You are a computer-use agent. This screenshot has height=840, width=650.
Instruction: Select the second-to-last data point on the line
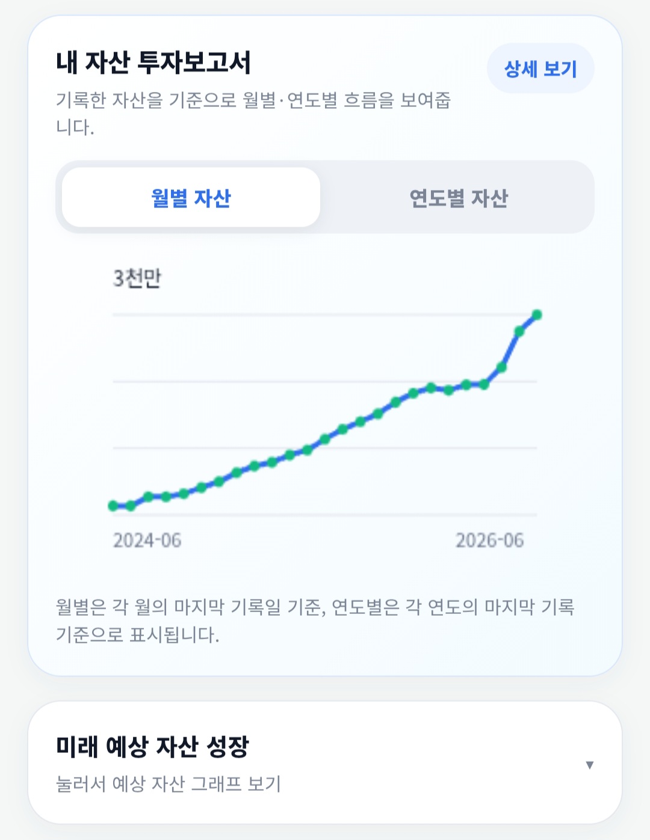coord(519,331)
